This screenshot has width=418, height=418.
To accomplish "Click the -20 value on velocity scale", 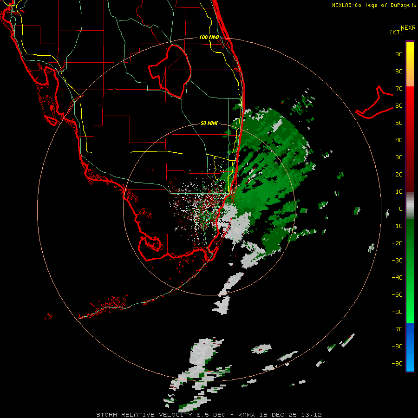I will [x=397, y=243].
